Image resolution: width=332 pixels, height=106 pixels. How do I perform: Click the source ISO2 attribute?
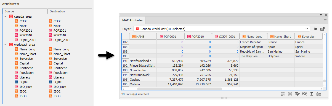pos(23,91)
